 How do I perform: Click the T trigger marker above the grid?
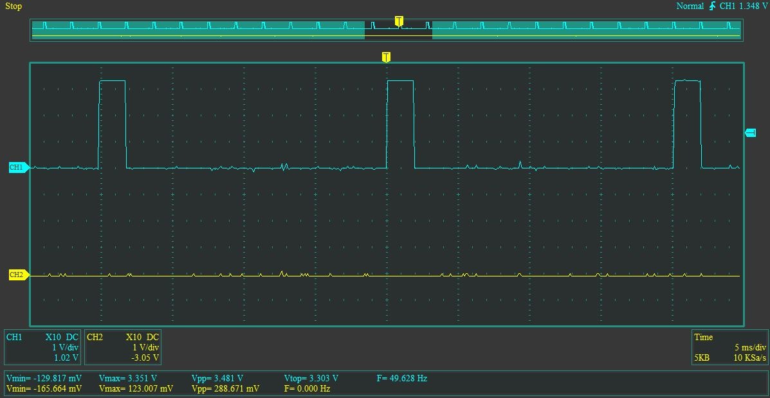click(x=386, y=57)
